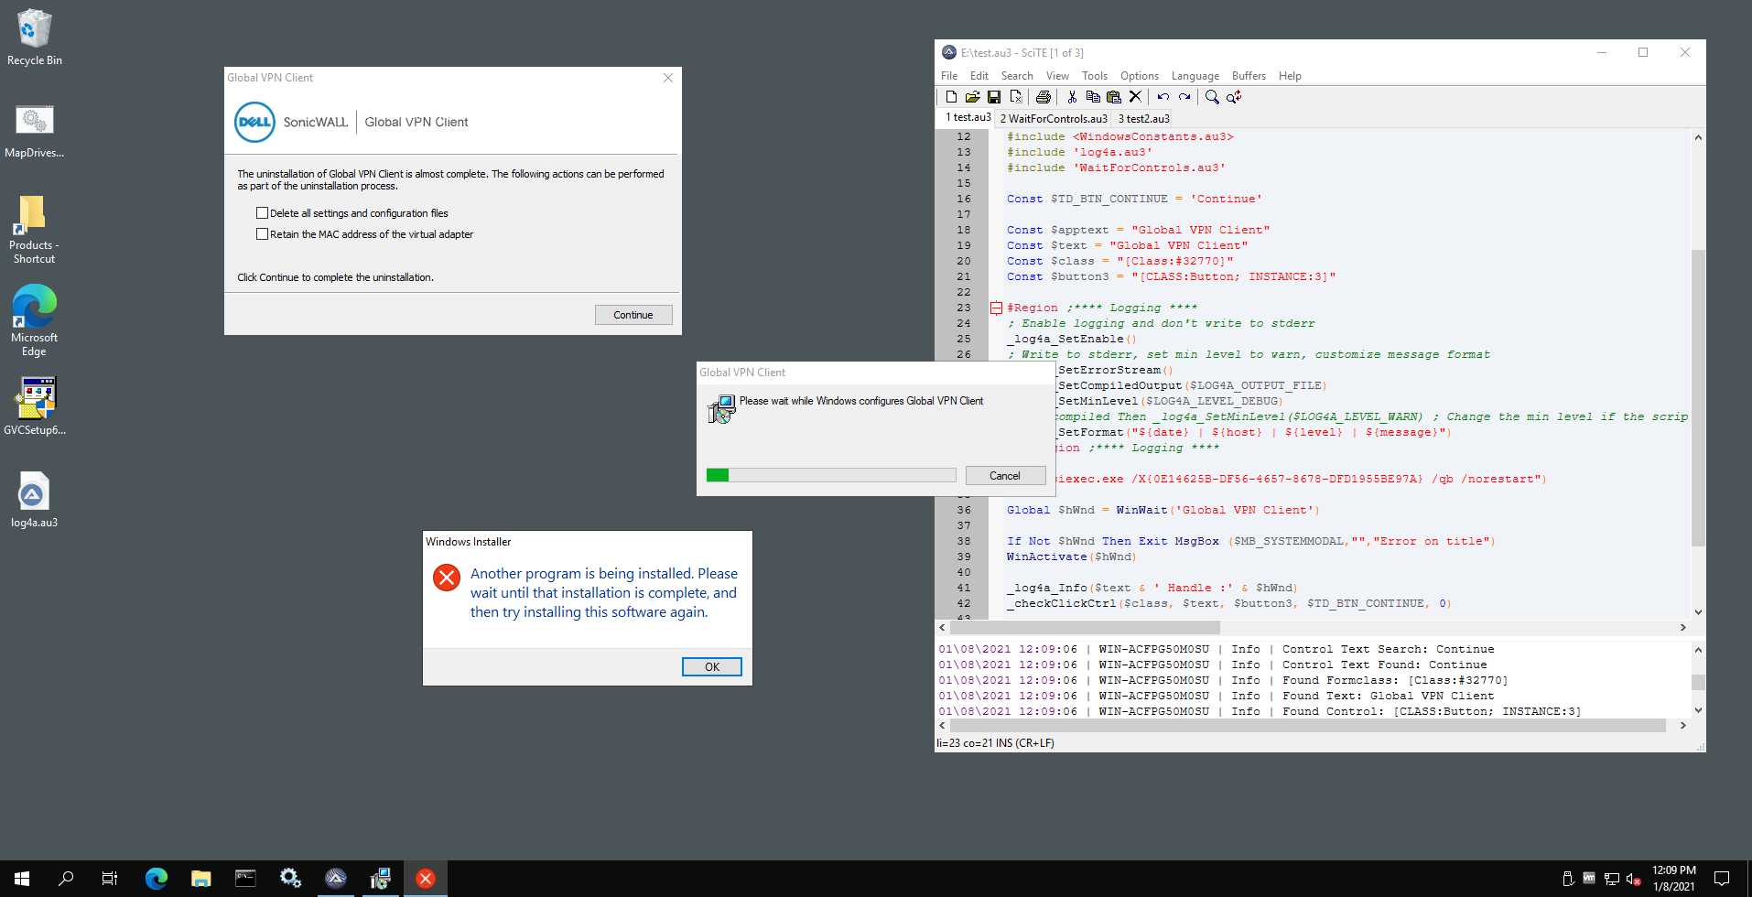The image size is (1752, 897).
Task: Open the taskbar clock showing 12:09 PM
Action: pos(1674,879)
